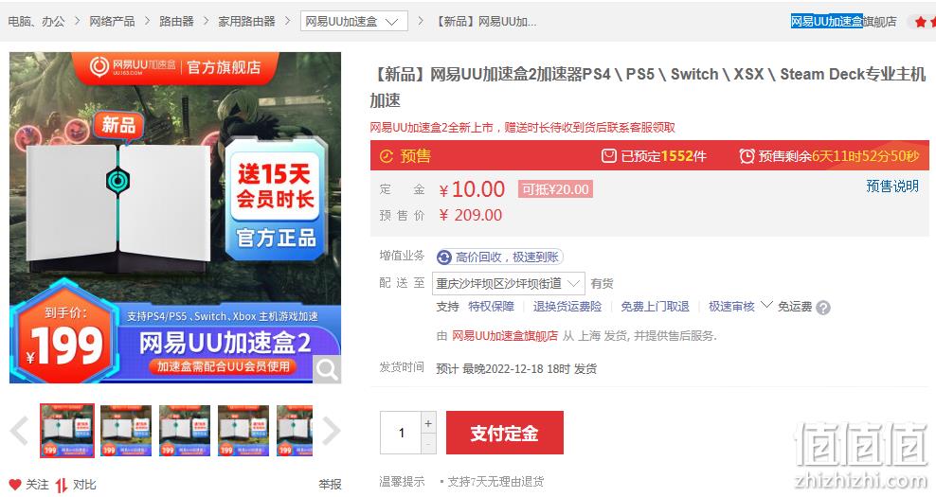The image size is (936, 497).
Task: Decrease quantity with the minus button
Action: 428,443
